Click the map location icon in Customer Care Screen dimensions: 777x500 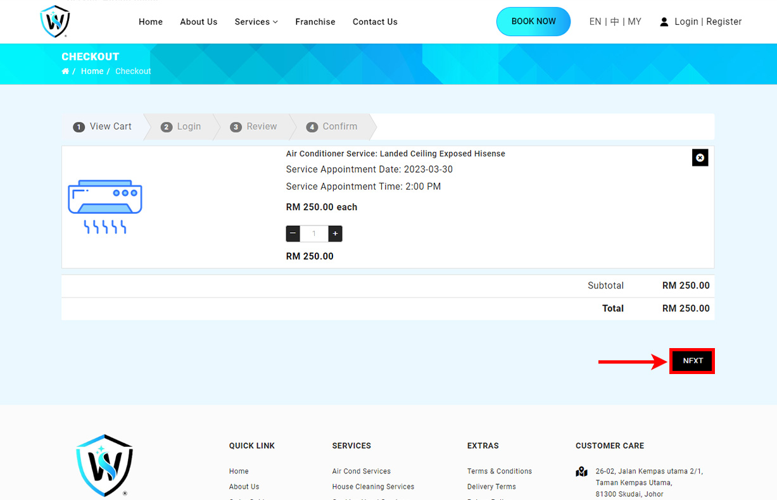point(581,472)
